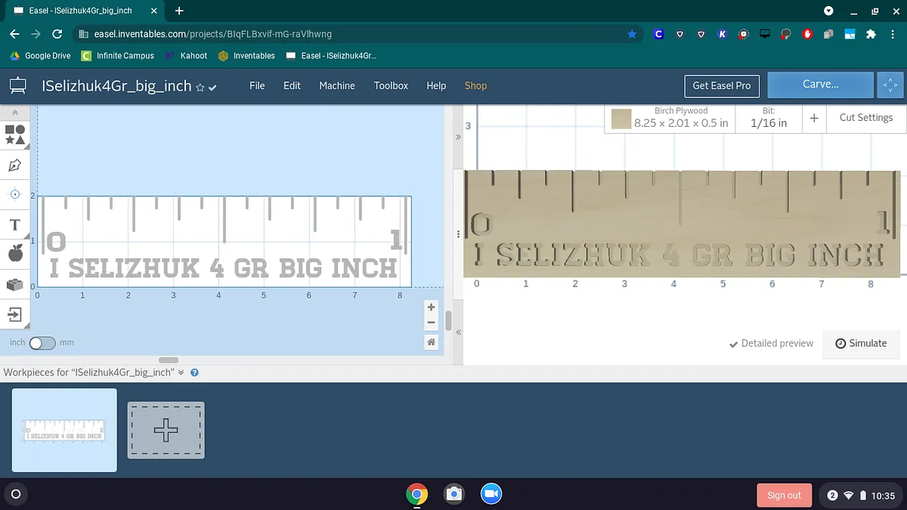
Task: Reset canvas view with home icon
Action: pyautogui.click(x=431, y=342)
